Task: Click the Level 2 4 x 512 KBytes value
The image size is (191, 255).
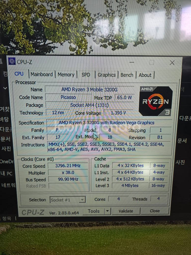Action: [x=130, y=179]
